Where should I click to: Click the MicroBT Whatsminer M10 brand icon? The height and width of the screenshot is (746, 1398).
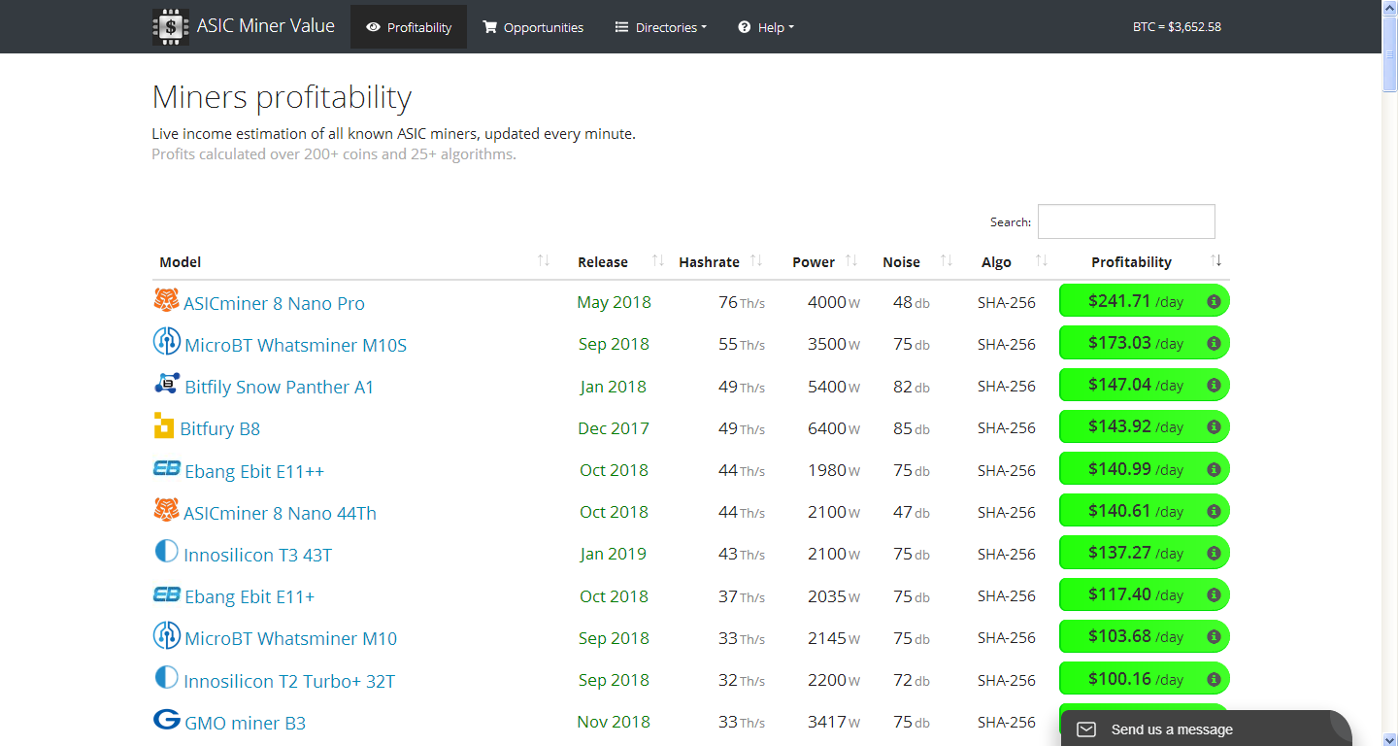click(167, 636)
